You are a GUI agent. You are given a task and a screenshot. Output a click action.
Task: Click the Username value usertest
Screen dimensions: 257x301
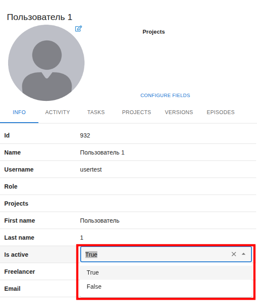coord(91,169)
